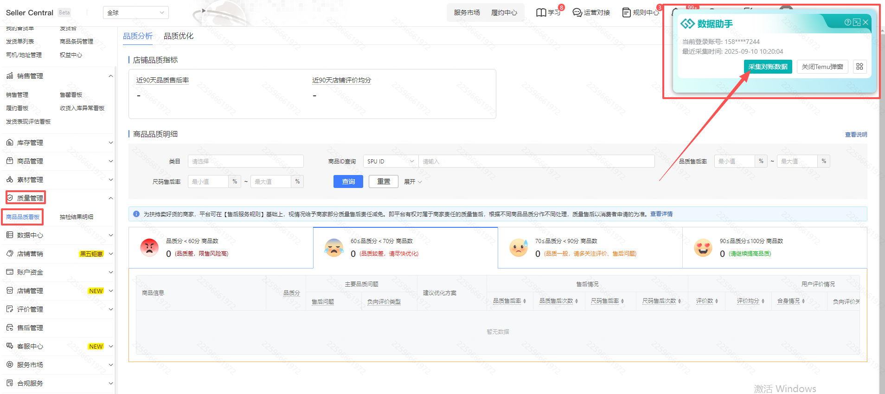Sort the 评价数 column
Viewport: 885px width, 394px height.
tap(717, 301)
